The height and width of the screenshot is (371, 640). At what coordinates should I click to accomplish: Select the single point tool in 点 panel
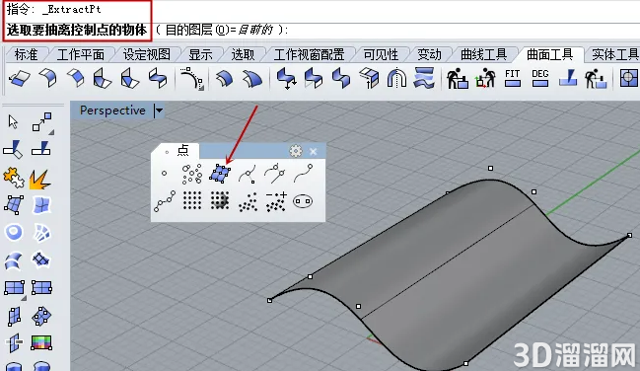[164, 174]
